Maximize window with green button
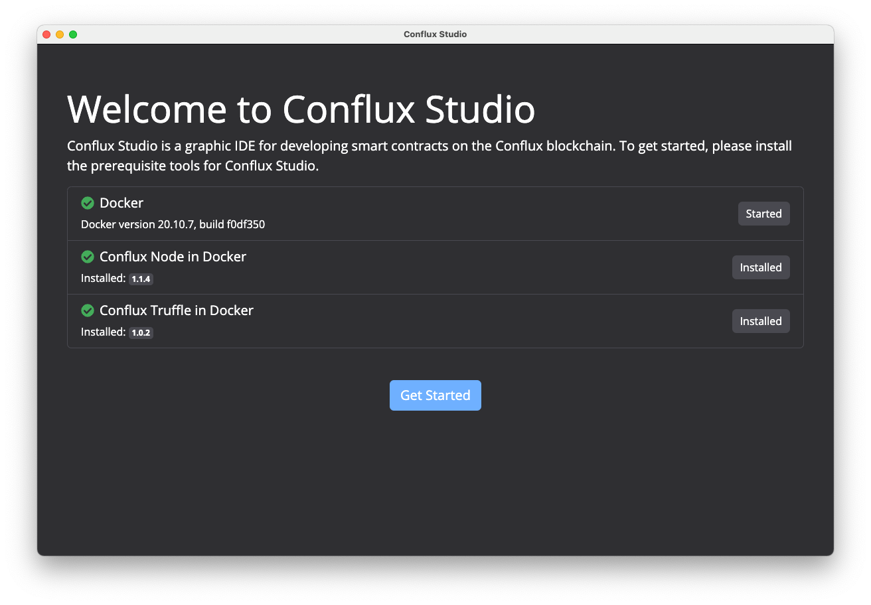The height and width of the screenshot is (605, 871). tap(73, 34)
